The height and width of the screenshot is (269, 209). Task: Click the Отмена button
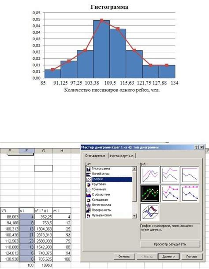[124, 257]
